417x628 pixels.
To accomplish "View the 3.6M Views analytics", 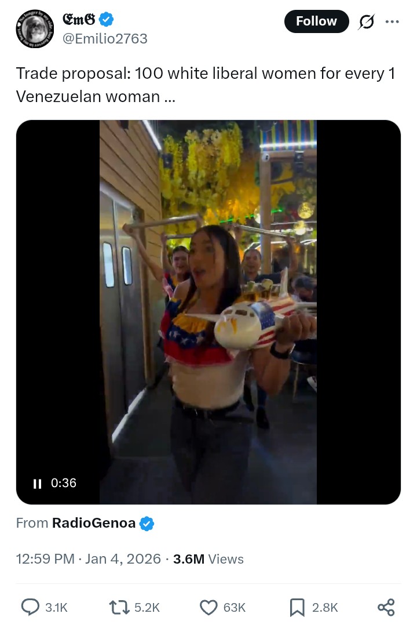I will click(208, 559).
